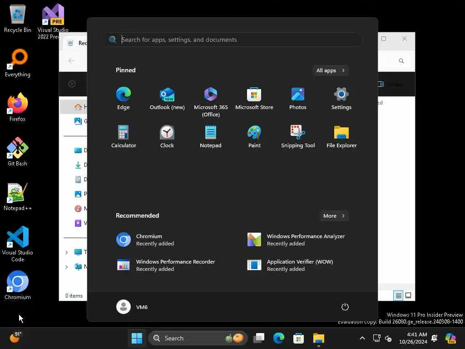This screenshot has height=349, width=465.
Task: Click search icon in File Explorer window
Action: click(x=401, y=61)
